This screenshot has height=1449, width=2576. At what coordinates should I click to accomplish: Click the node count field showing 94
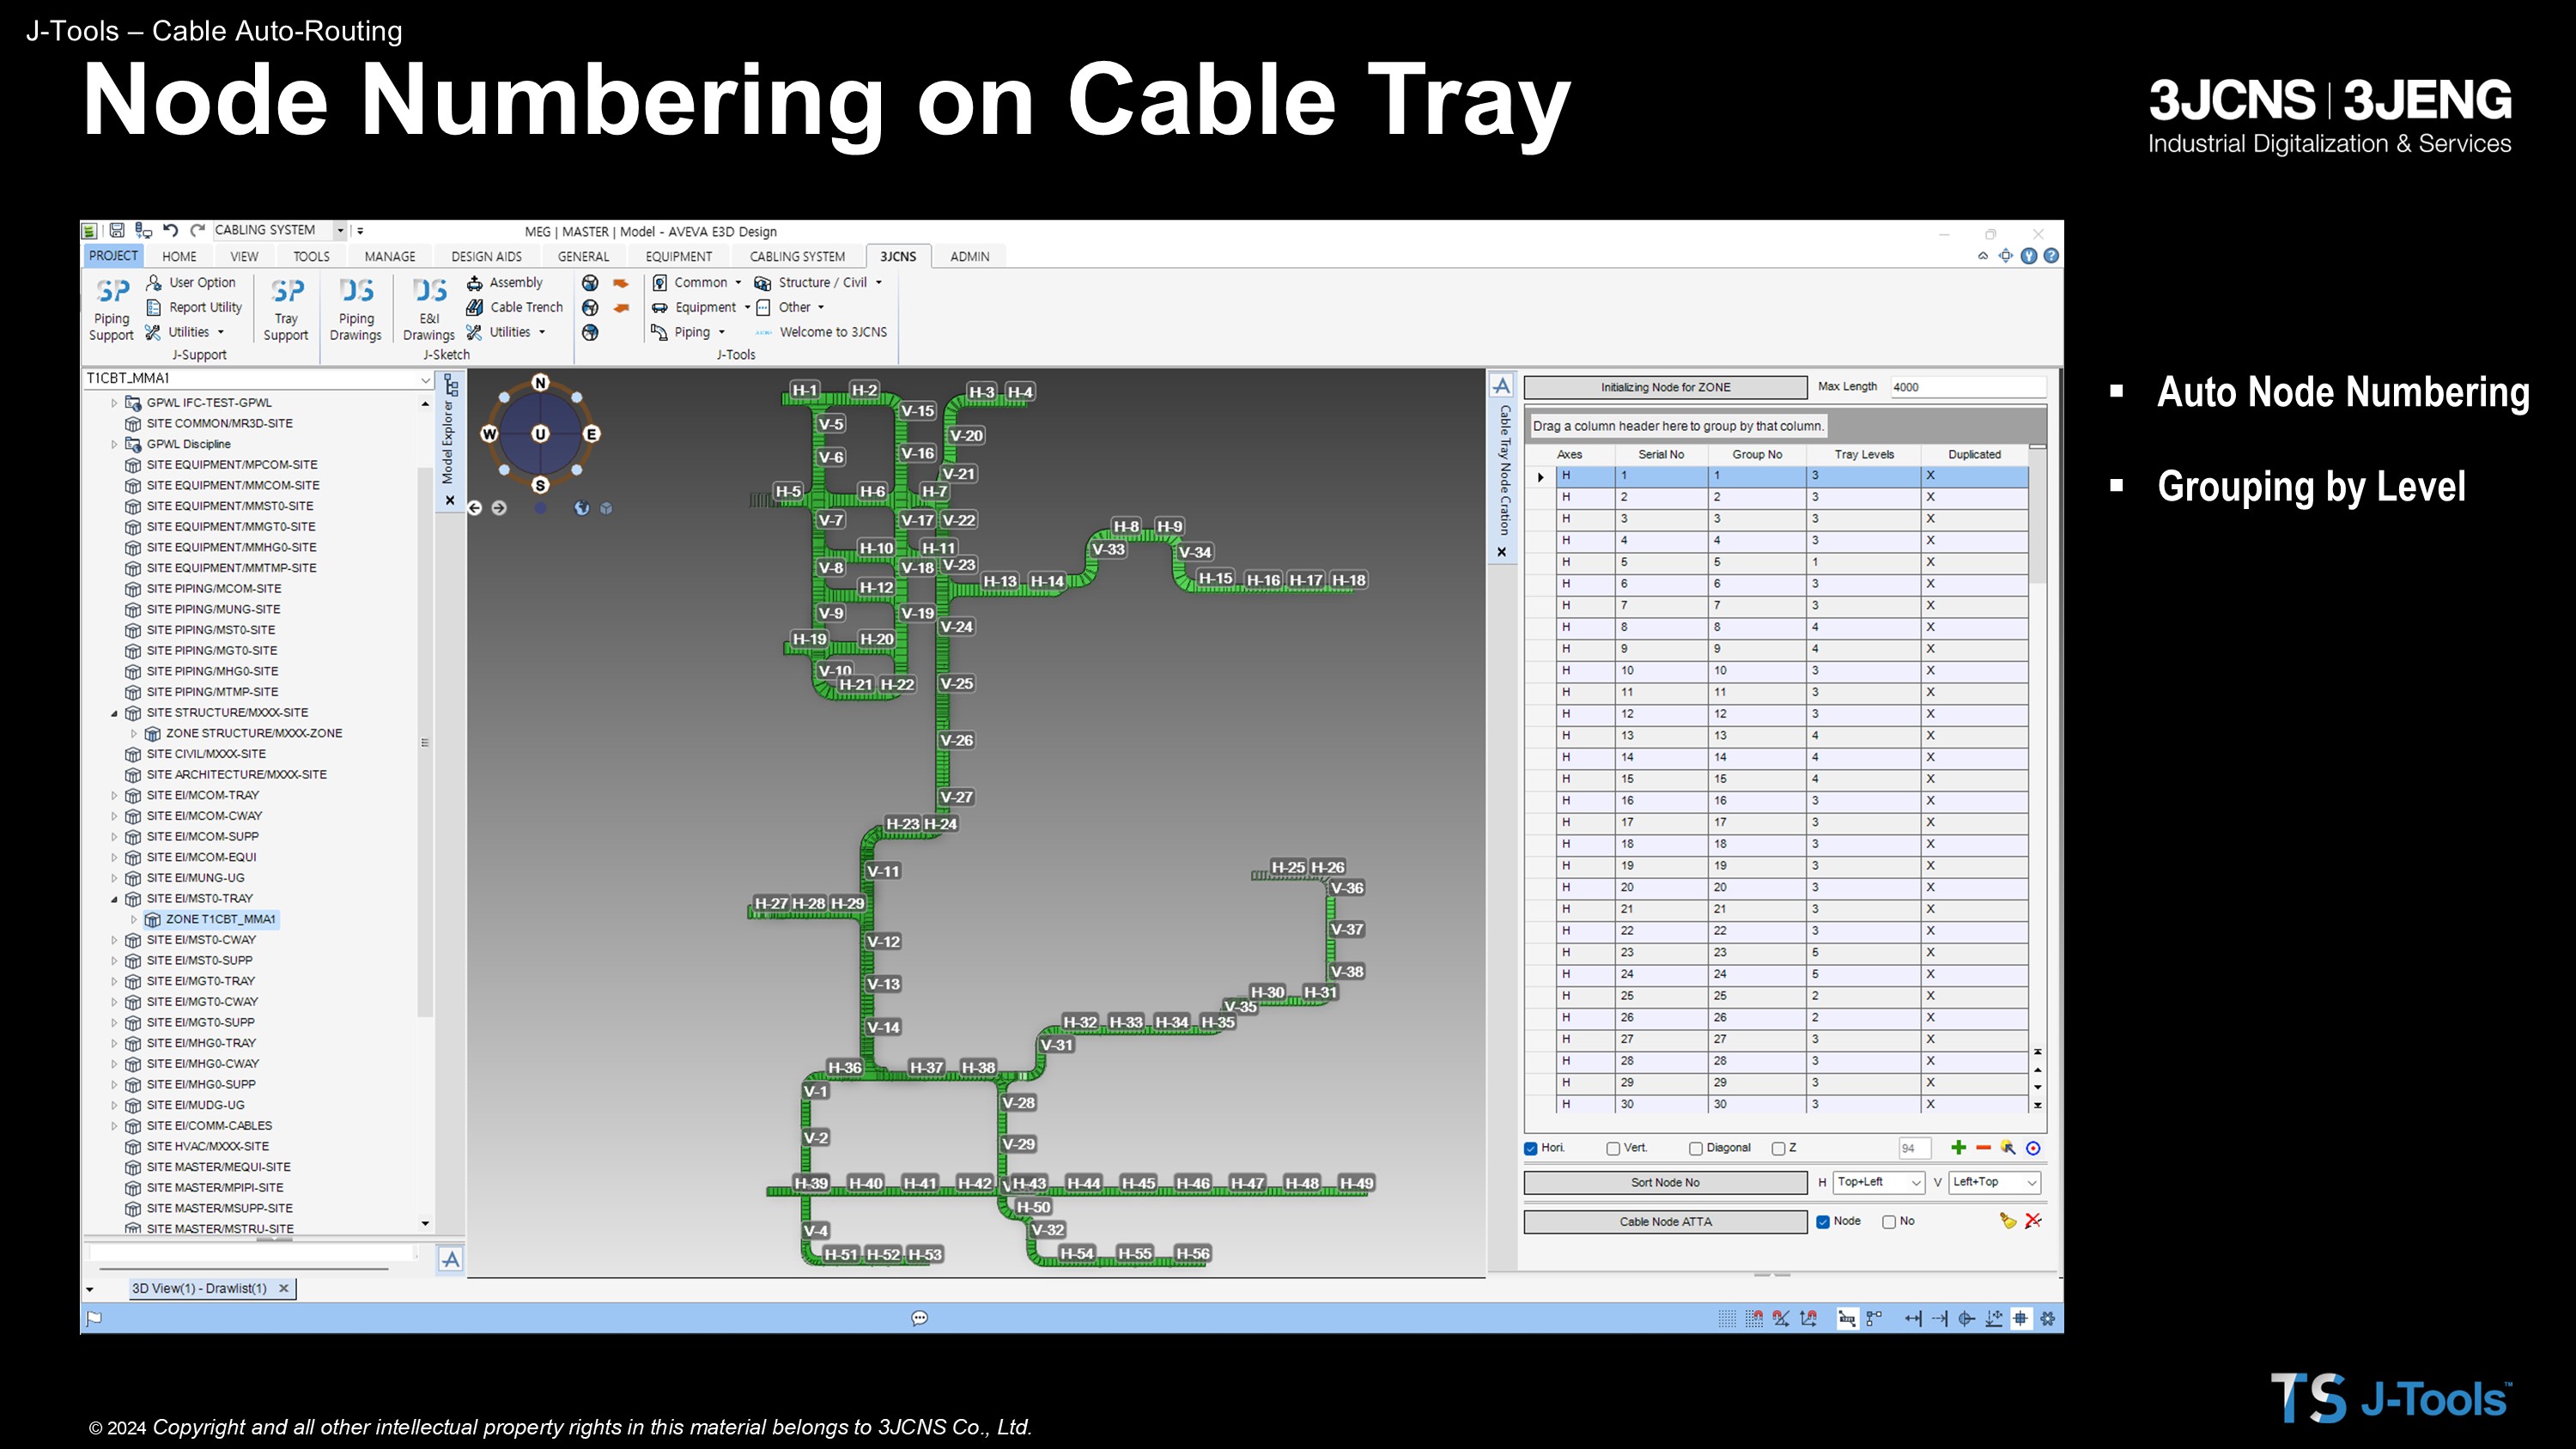[1914, 1148]
